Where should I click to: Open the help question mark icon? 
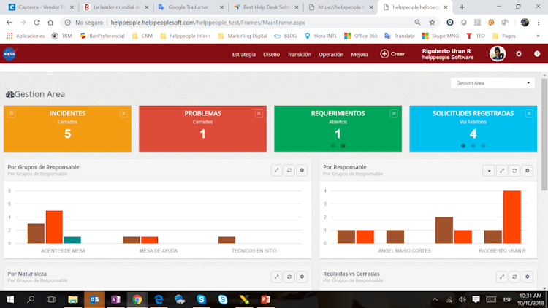(537, 54)
